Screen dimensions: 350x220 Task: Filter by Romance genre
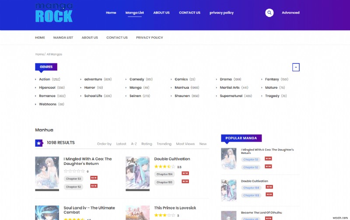(x=47, y=96)
